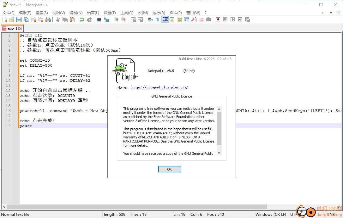Toggle synchronized horizontal scrolling icon
Screen dimensions: 343x218
click(141, 20)
